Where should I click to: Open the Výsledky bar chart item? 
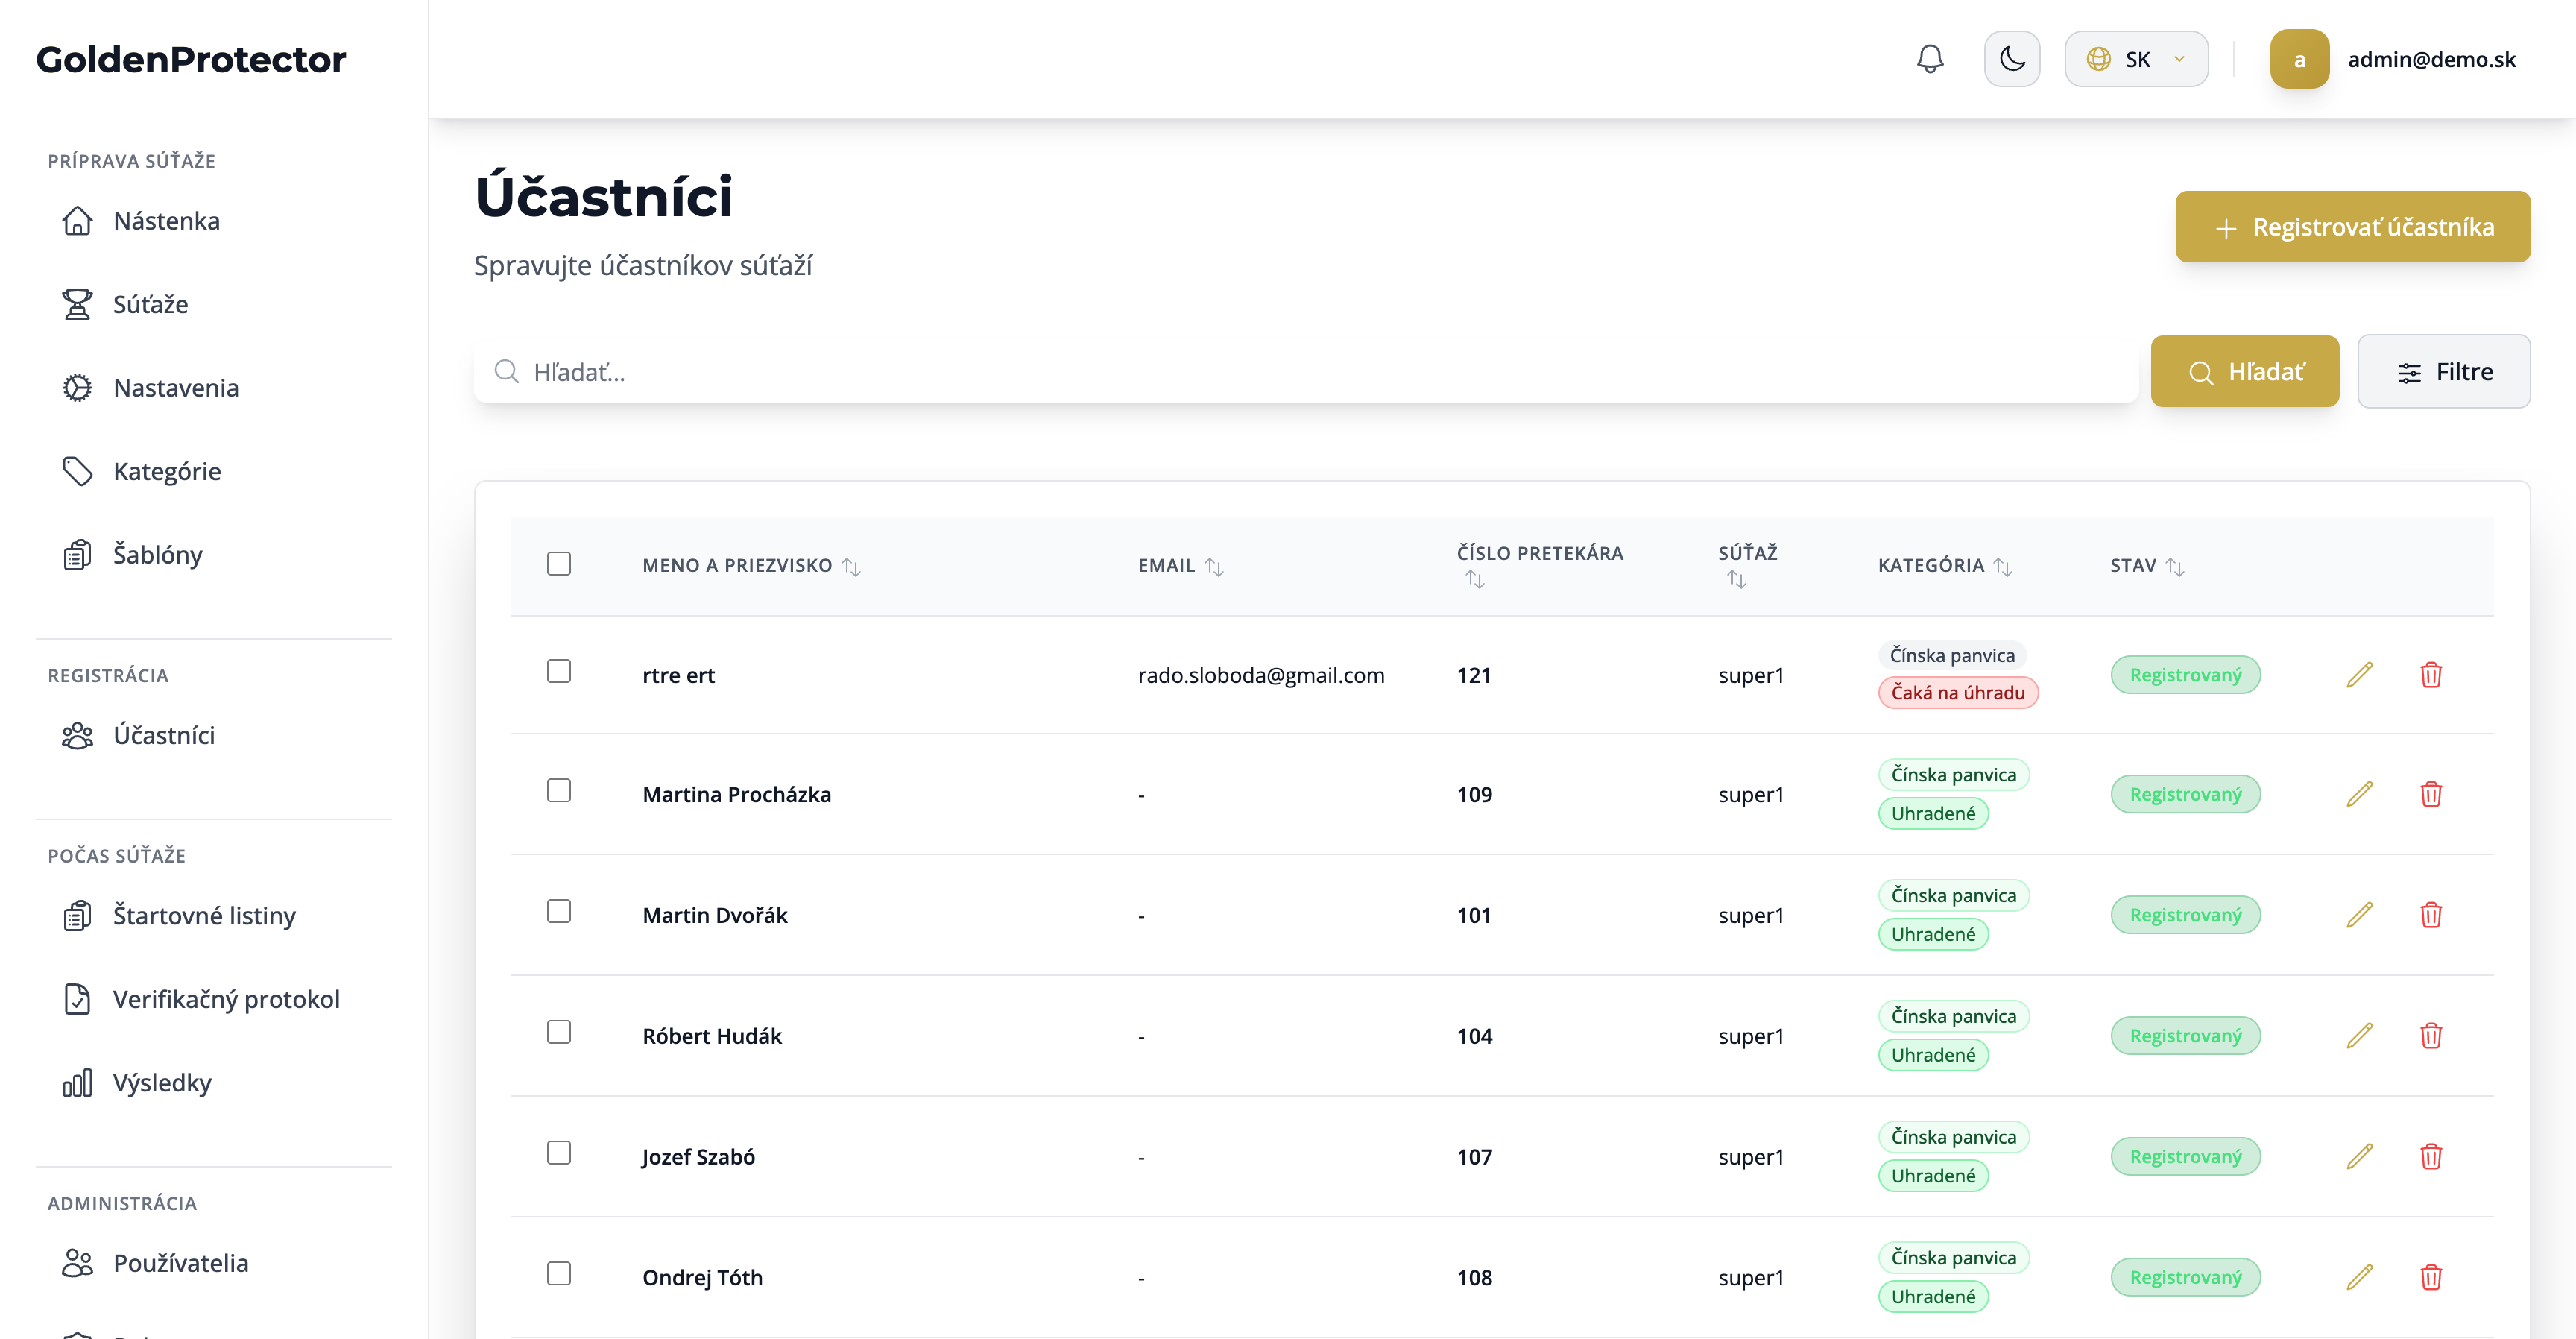click(x=162, y=1082)
